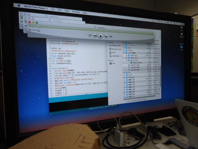The height and width of the screenshot is (149, 198).
Task: Click the Finder list vertical scrollbar
Action: coord(161,76)
